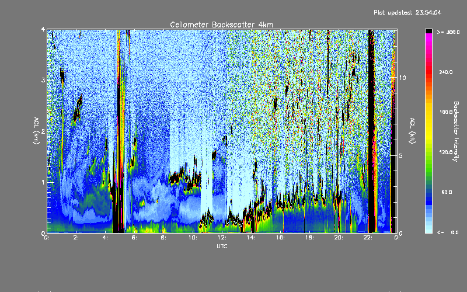Click the '10:' UTC time tick
This screenshot has height=292, width=467.
tap(193, 238)
